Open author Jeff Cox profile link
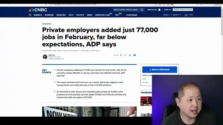223x125 pixels. click(x=52, y=55)
